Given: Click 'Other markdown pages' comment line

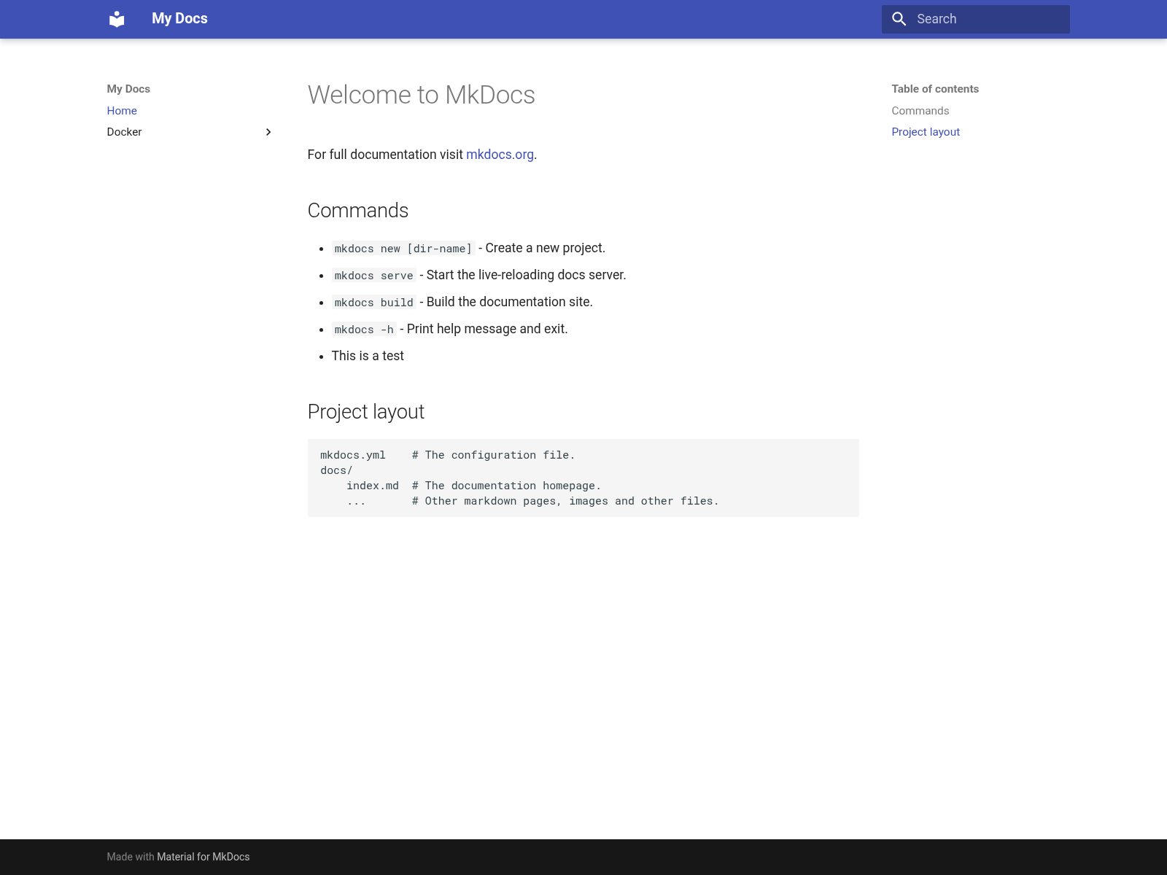Looking at the screenshot, I should click(x=565, y=501).
